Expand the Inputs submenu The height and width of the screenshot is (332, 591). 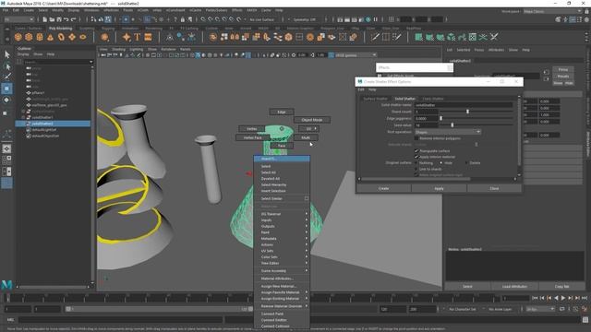pos(282,220)
